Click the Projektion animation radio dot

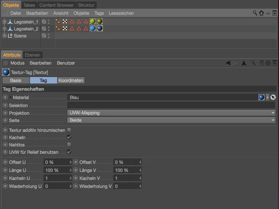click(5, 113)
